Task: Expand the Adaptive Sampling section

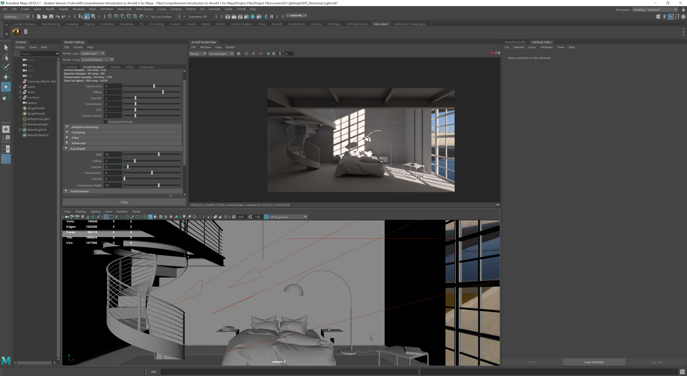Action: 67,127
